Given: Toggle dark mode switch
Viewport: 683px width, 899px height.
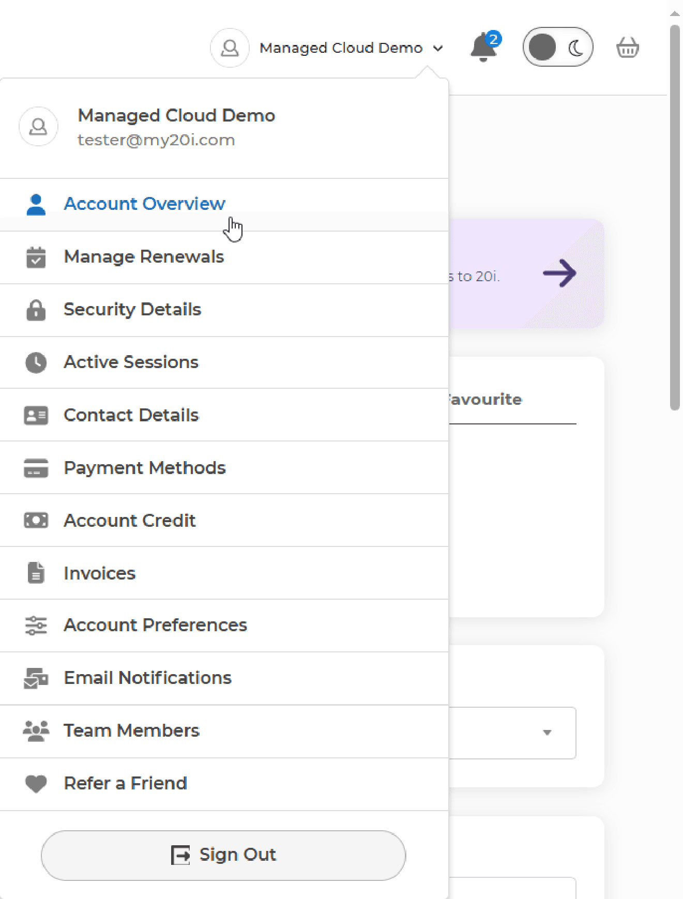Looking at the screenshot, I should pyautogui.click(x=558, y=47).
